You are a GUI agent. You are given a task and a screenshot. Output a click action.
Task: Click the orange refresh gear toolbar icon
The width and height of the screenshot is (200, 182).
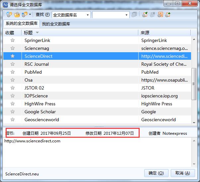click(160, 15)
